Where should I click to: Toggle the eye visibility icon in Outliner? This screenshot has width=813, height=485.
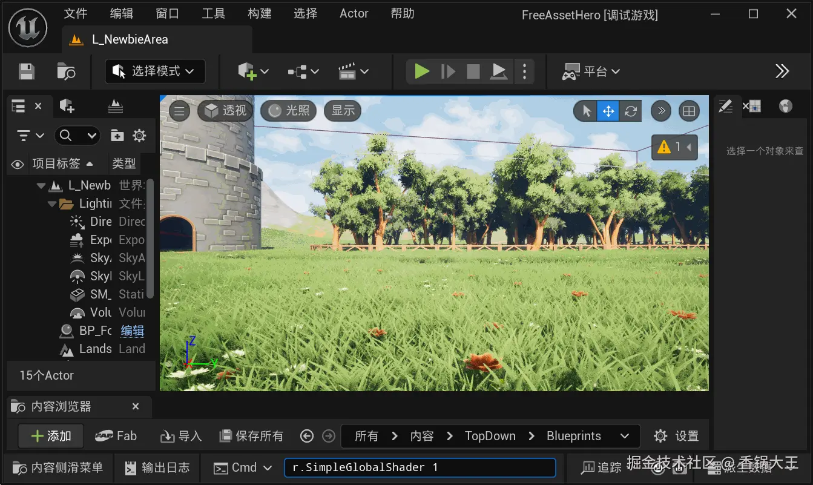[x=18, y=163]
